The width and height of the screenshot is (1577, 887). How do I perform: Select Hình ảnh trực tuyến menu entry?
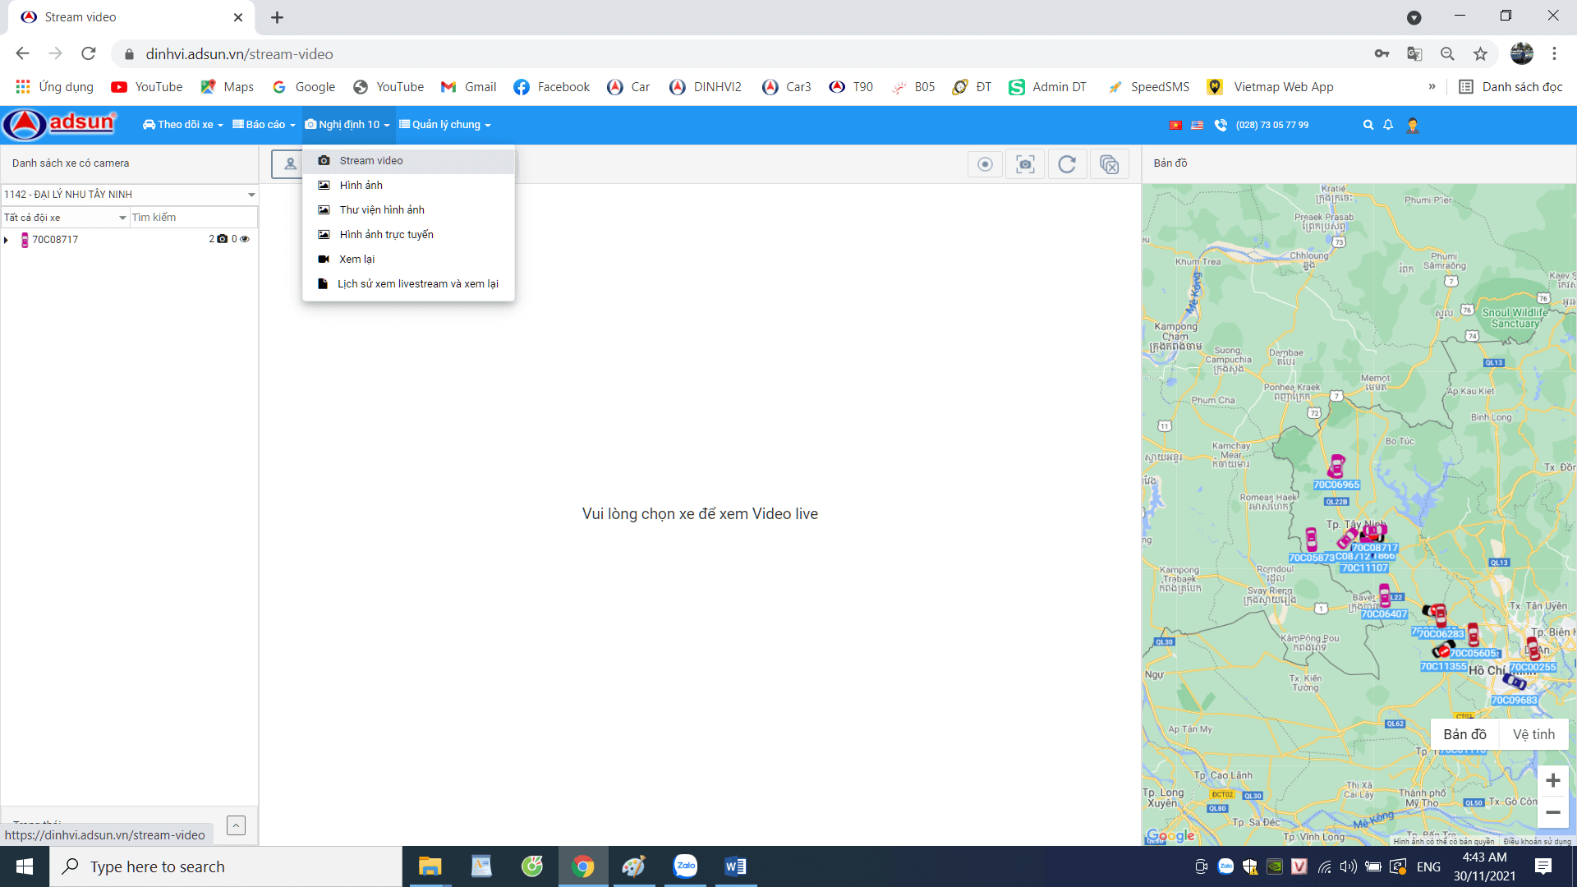click(386, 235)
